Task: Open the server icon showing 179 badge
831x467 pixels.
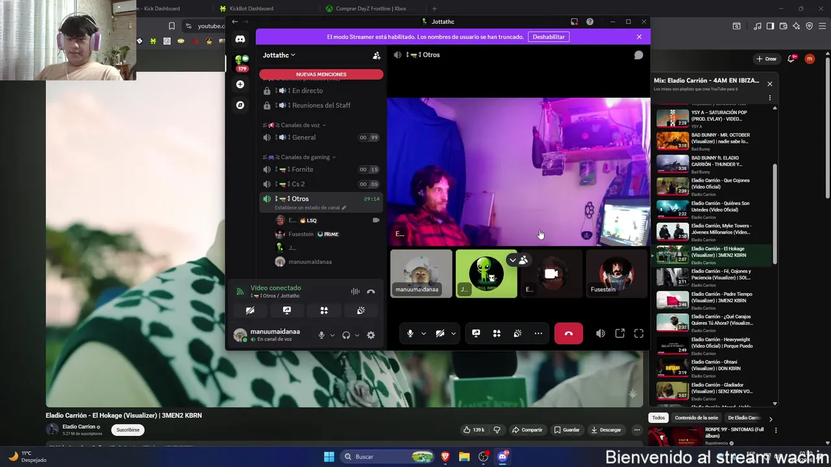Action: (x=242, y=62)
